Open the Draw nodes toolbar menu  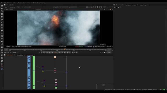click(2, 9)
